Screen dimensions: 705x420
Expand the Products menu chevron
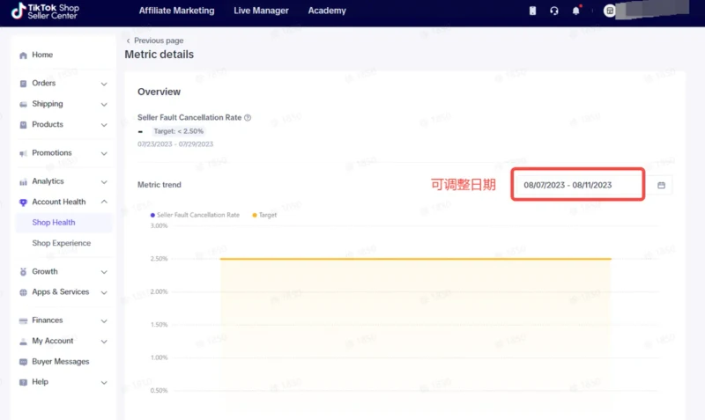click(104, 125)
